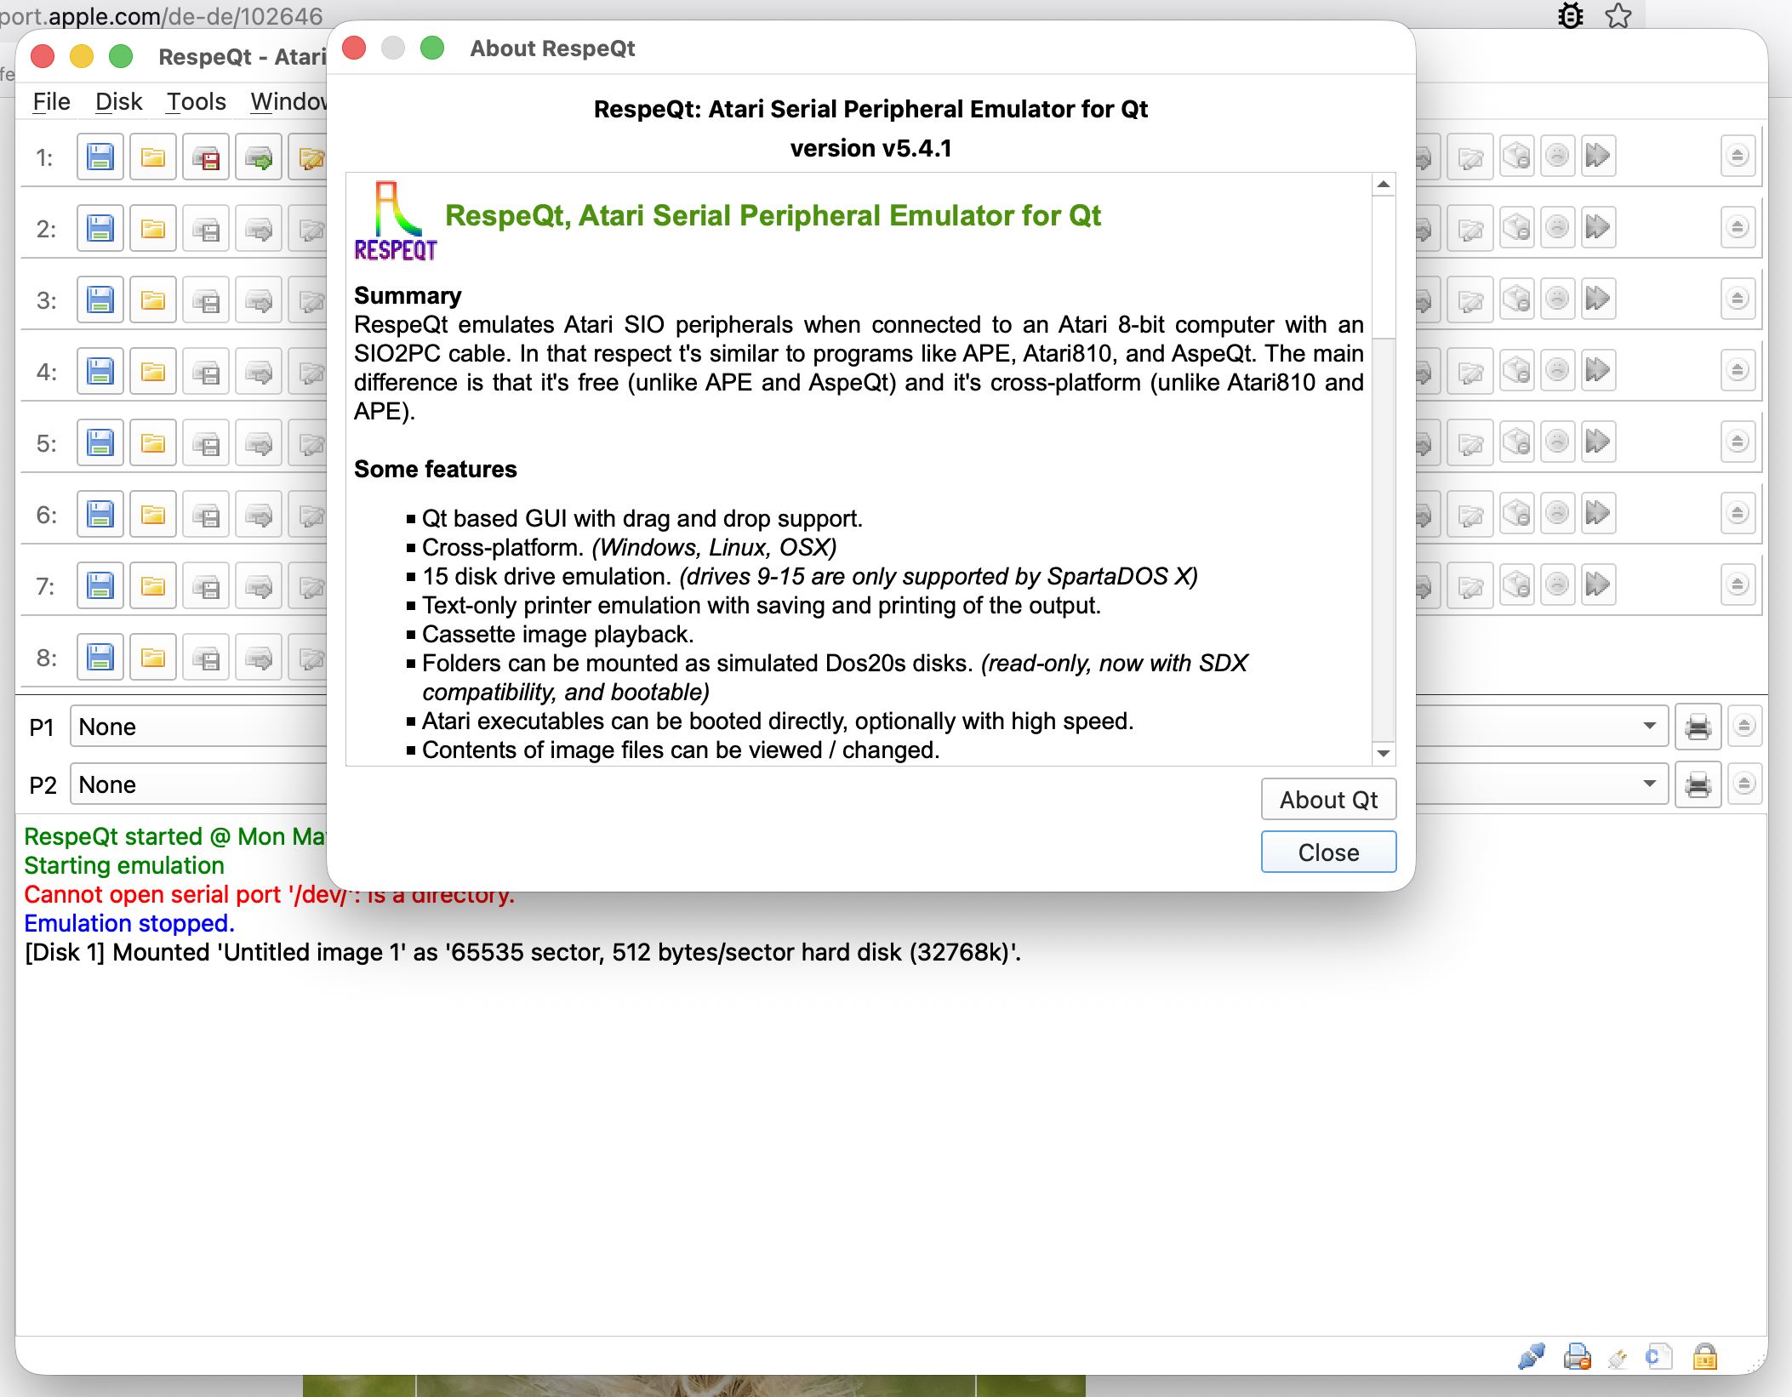
Task: Click the bookmark star icon in the browser
Action: [1618, 15]
